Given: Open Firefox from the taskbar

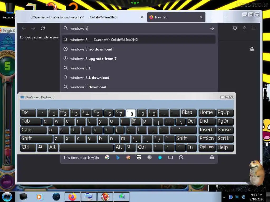Looking at the screenshot, I should [x=72, y=197].
